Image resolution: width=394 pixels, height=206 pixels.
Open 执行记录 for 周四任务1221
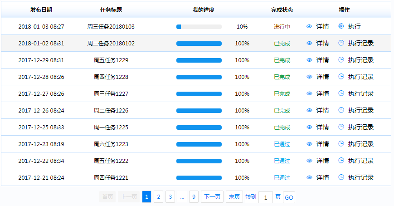[360, 177]
